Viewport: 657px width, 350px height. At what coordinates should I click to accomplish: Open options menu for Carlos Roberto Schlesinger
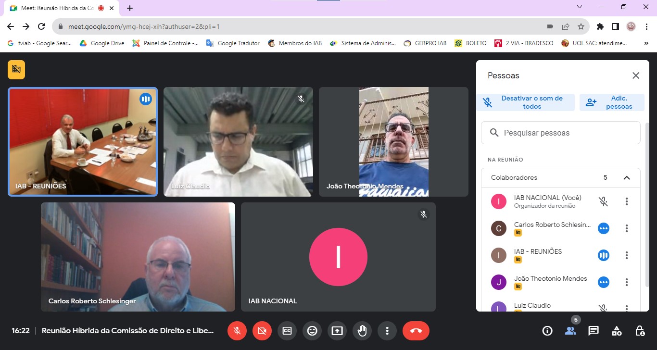[627, 228]
